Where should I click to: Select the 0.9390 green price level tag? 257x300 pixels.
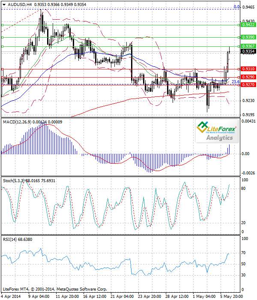pos(248,39)
